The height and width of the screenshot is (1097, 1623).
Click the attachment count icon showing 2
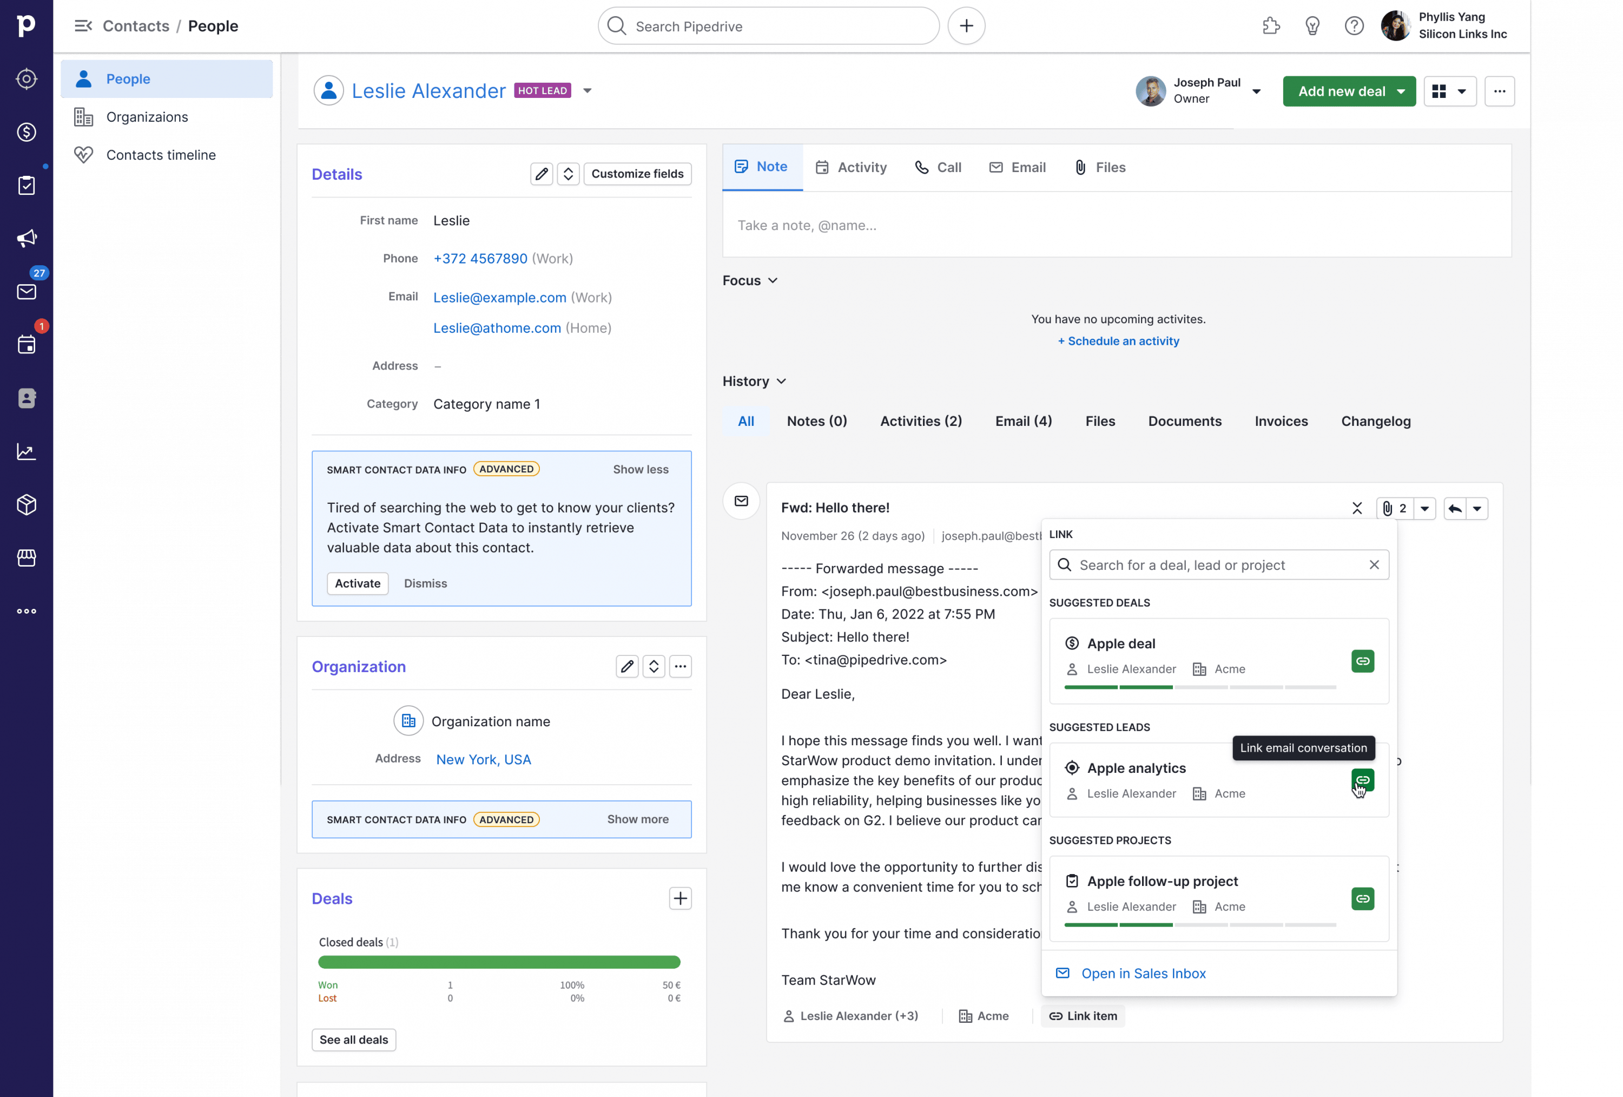coord(1395,508)
